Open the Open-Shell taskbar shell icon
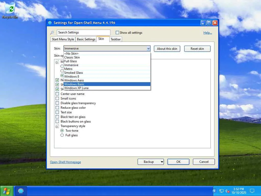Viewport: 261px width, 196px height. (21, 191)
